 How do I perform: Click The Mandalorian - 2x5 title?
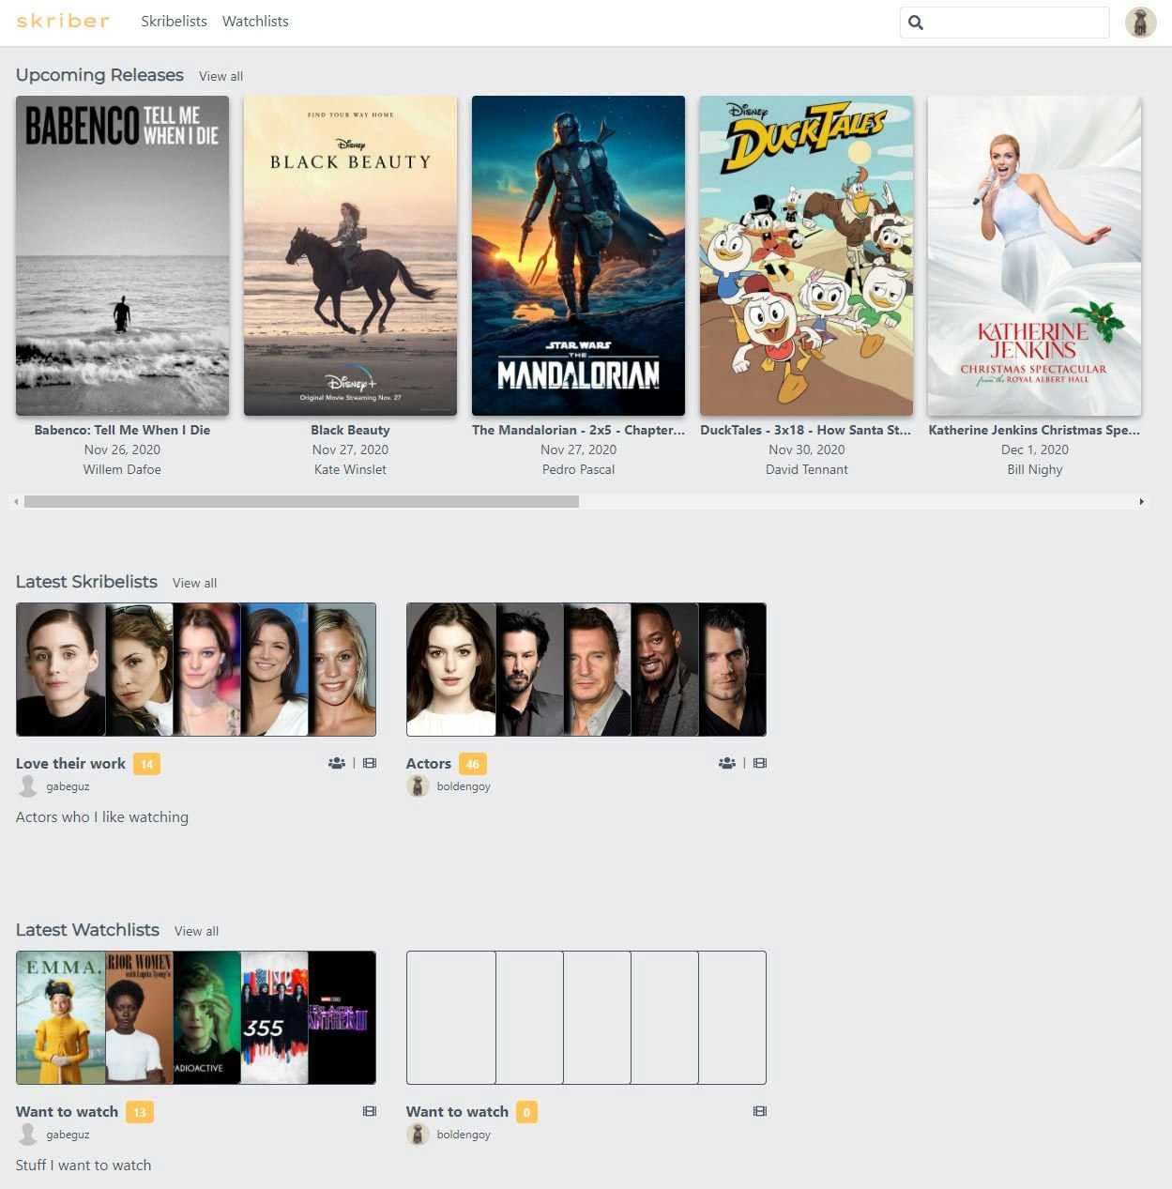tap(578, 430)
